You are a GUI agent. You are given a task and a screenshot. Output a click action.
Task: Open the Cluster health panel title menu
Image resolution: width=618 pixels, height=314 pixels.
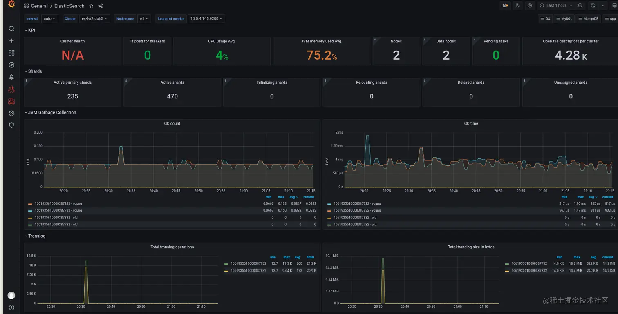(73, 41)
